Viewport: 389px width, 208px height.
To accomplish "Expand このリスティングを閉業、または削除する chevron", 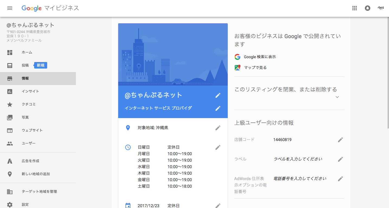I will click(337, 97).
